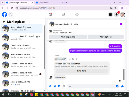Click the $1,300 listing link
The width and height of the screenshot is (129, 97).
[62, 33]
